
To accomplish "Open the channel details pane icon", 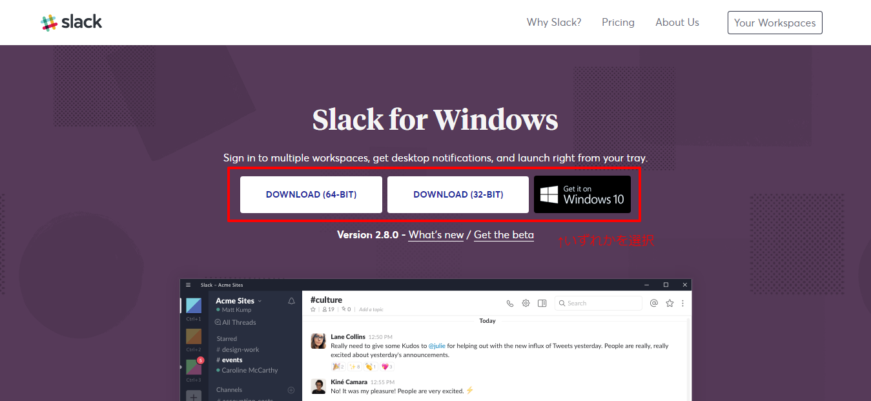I will click(542, 303).
